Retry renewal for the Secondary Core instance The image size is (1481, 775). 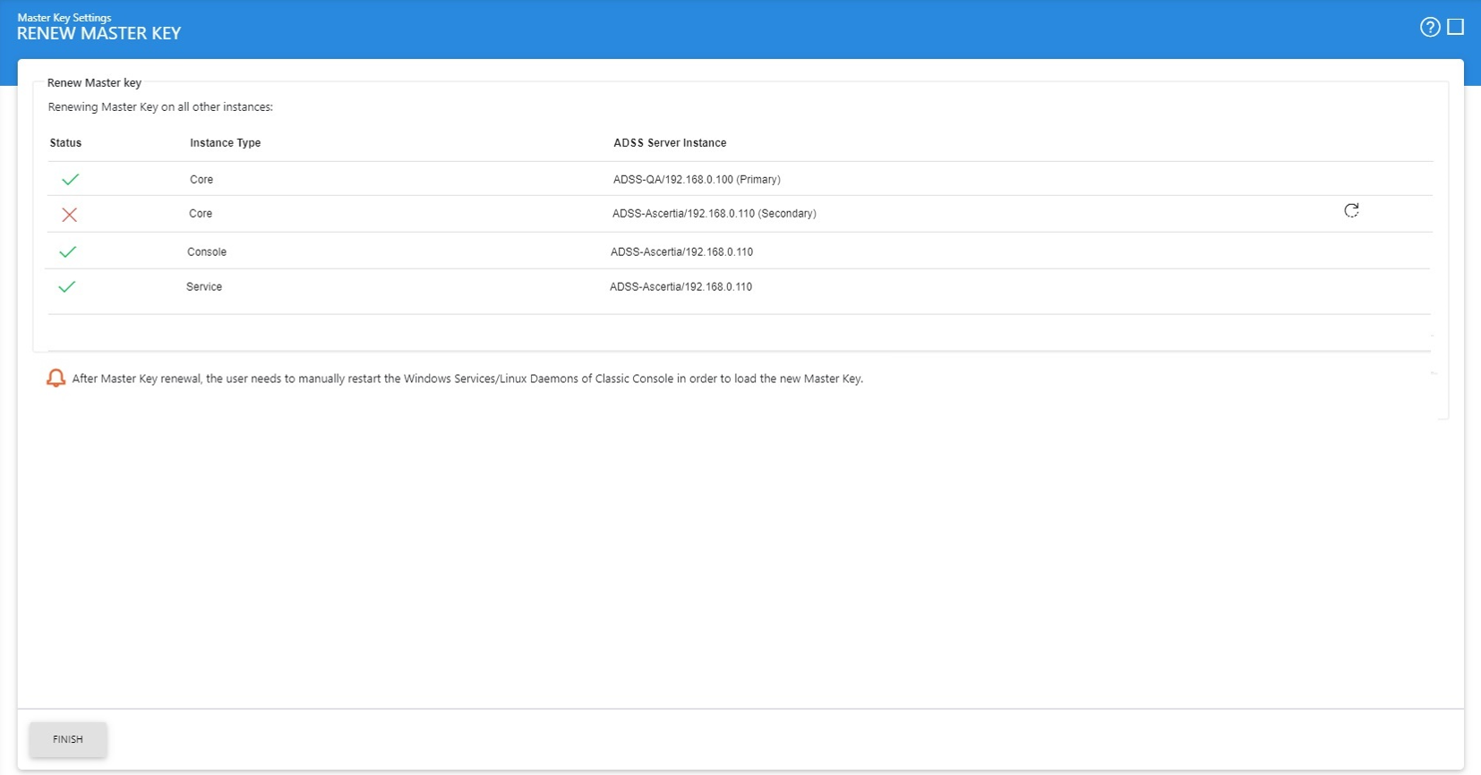coord(1351,210)
